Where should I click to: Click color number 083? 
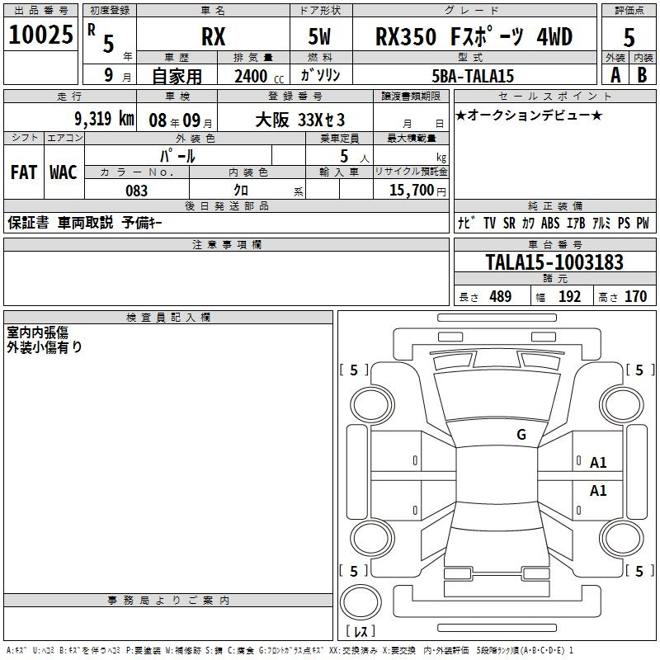click(x=136, y=191)
